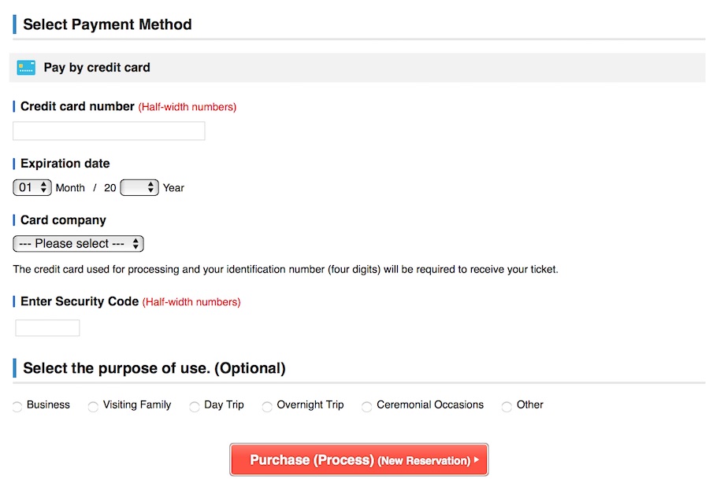The image size is (709, 487).
Task: Click the Pay by credit card header
Action: point(96,68)
